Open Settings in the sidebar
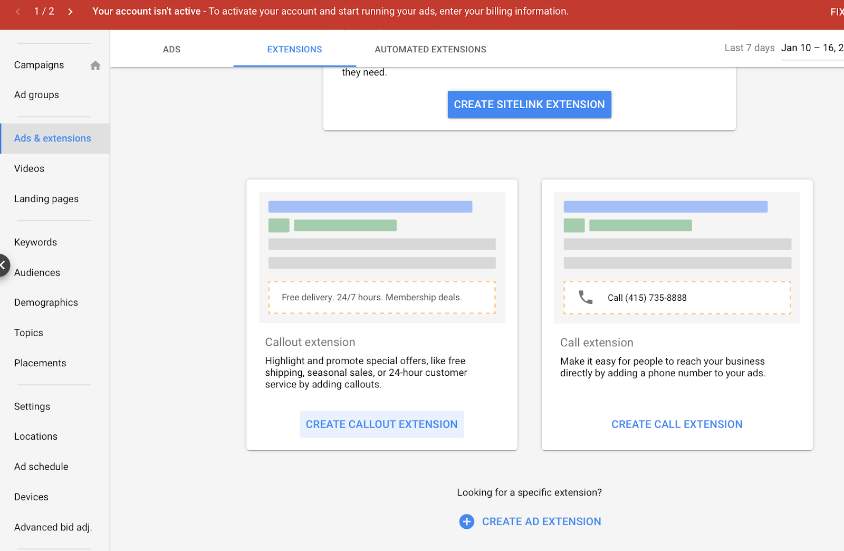844x551 pixels. 32,406
